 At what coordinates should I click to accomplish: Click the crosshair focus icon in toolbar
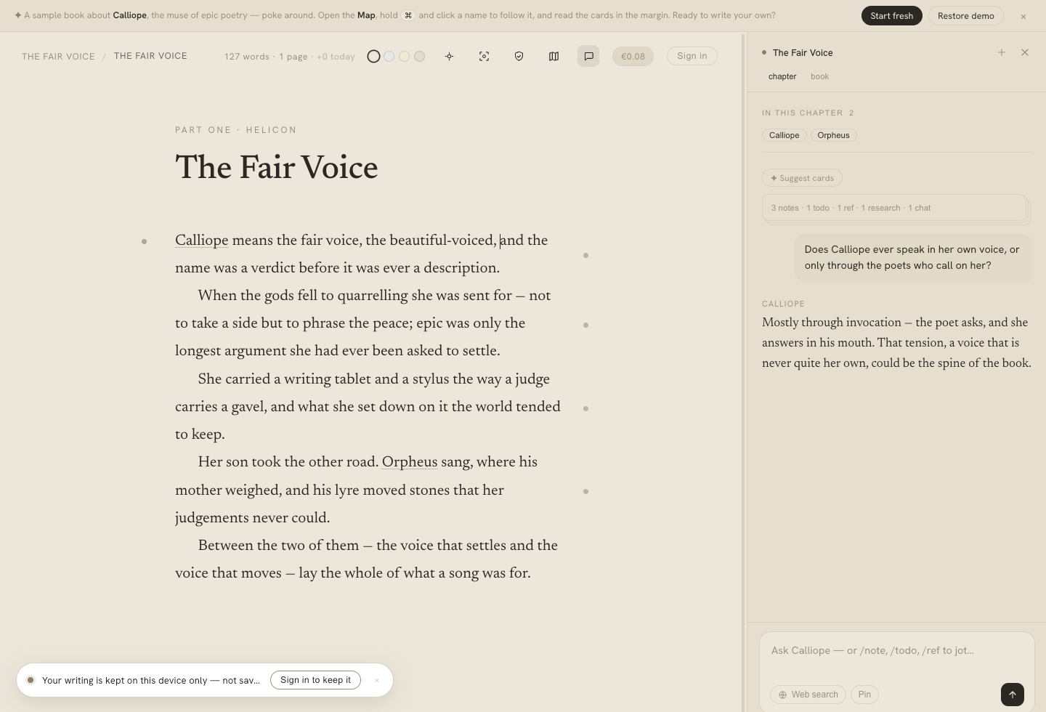(450, 56)
